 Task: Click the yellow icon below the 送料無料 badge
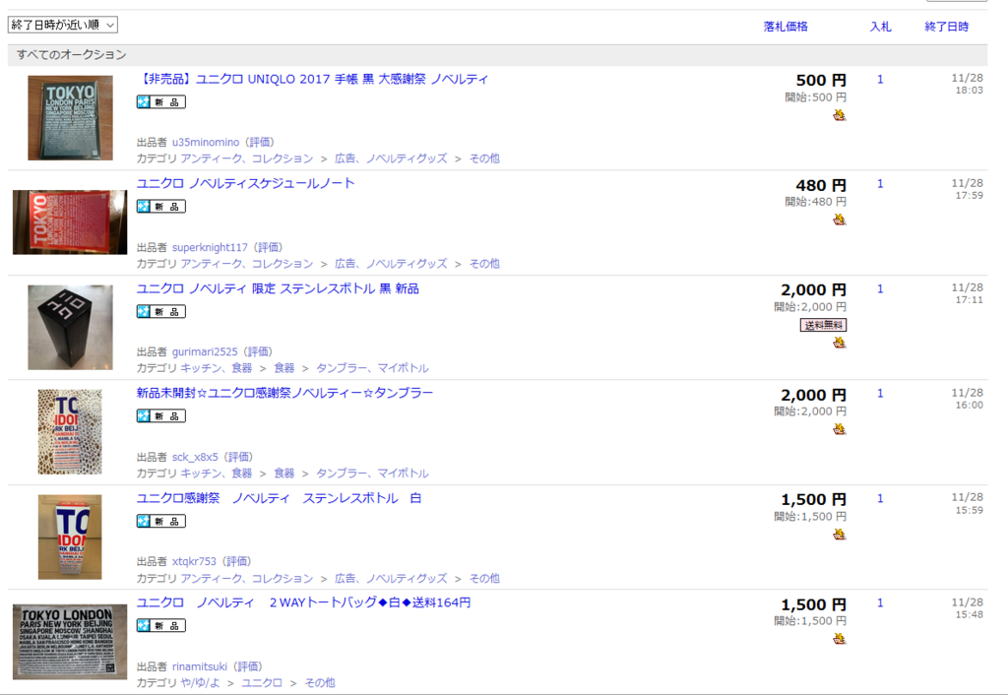click(839, 343)
